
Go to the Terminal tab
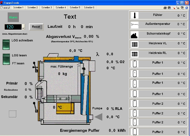point(6,7)
